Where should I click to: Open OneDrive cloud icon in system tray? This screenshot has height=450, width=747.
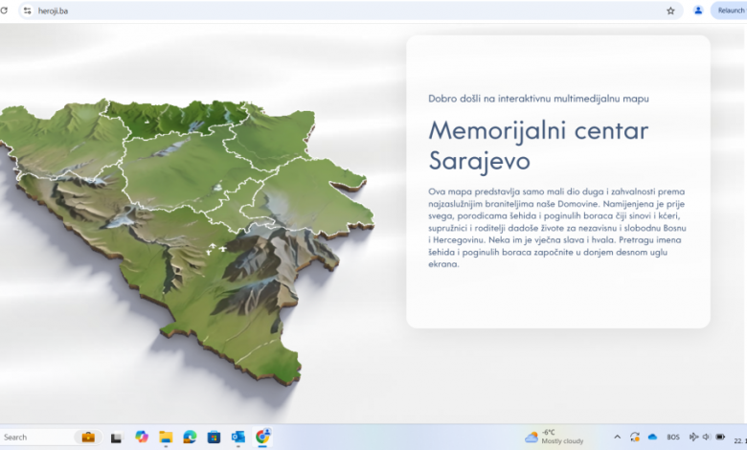652,437
